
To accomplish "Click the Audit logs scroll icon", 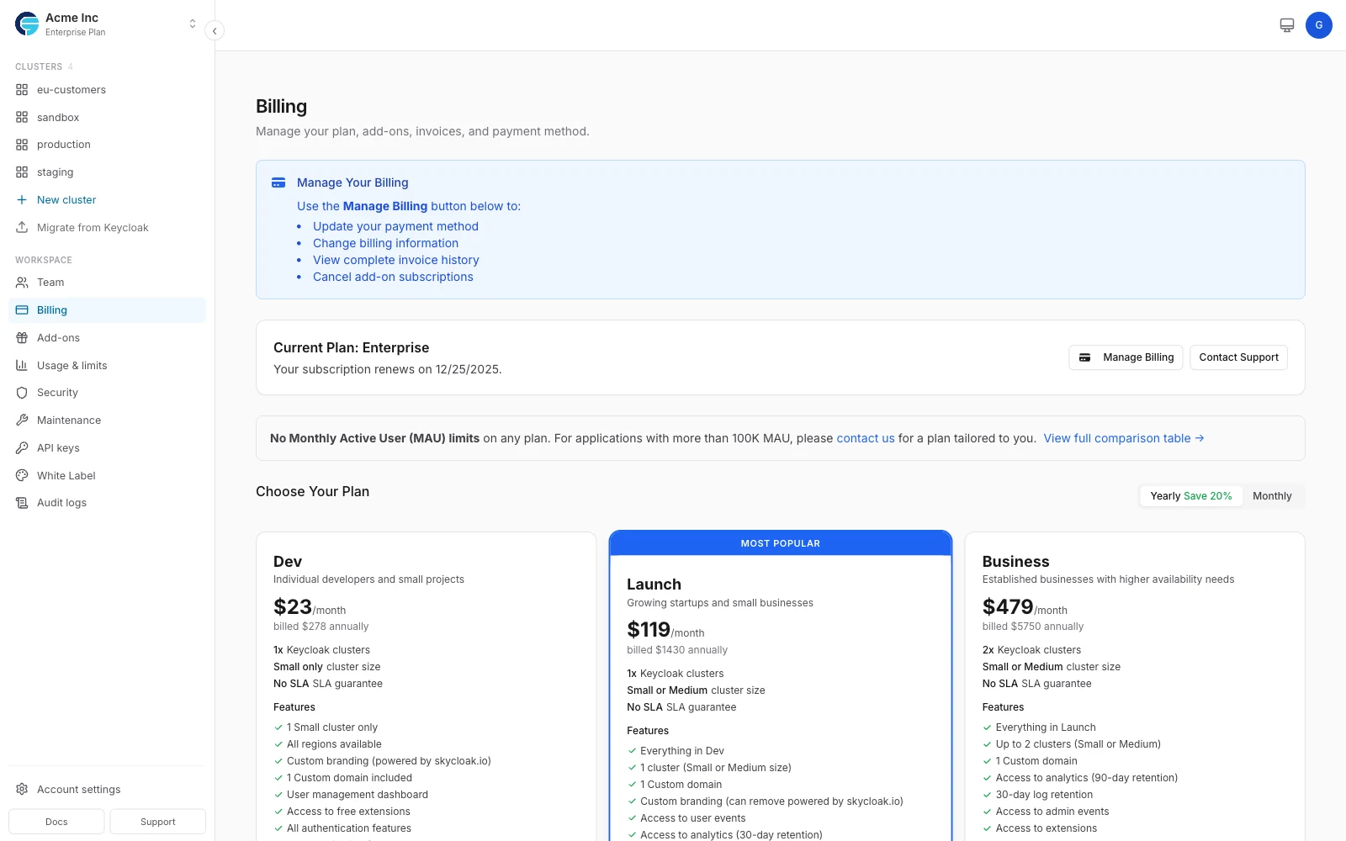I will (x=22, y=503).
